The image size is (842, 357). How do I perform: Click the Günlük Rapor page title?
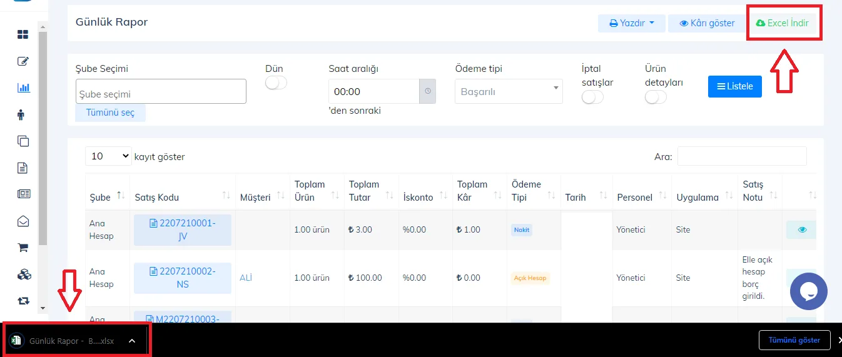pyautogui.click(x=111, y=22)
